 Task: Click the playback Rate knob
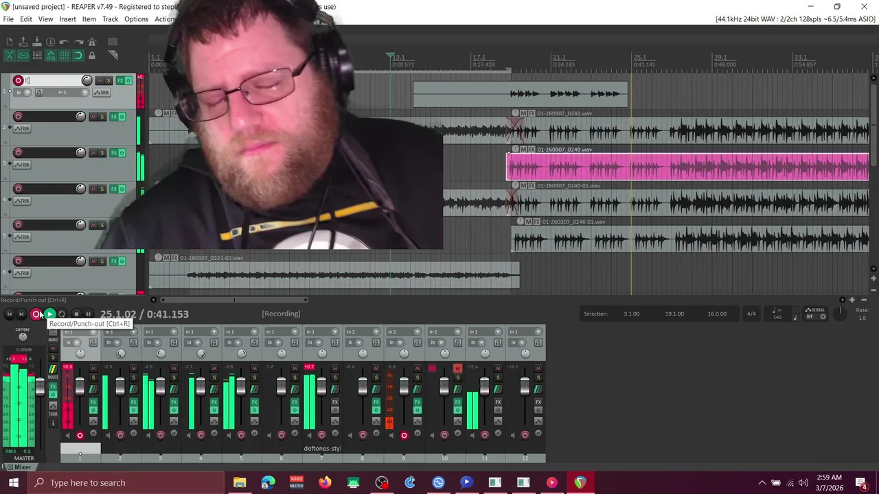coord(840,314)
